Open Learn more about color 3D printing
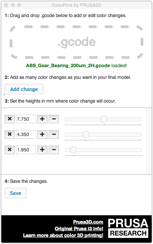The height and width of the screenshot is (244, 153). coord(63,235)
